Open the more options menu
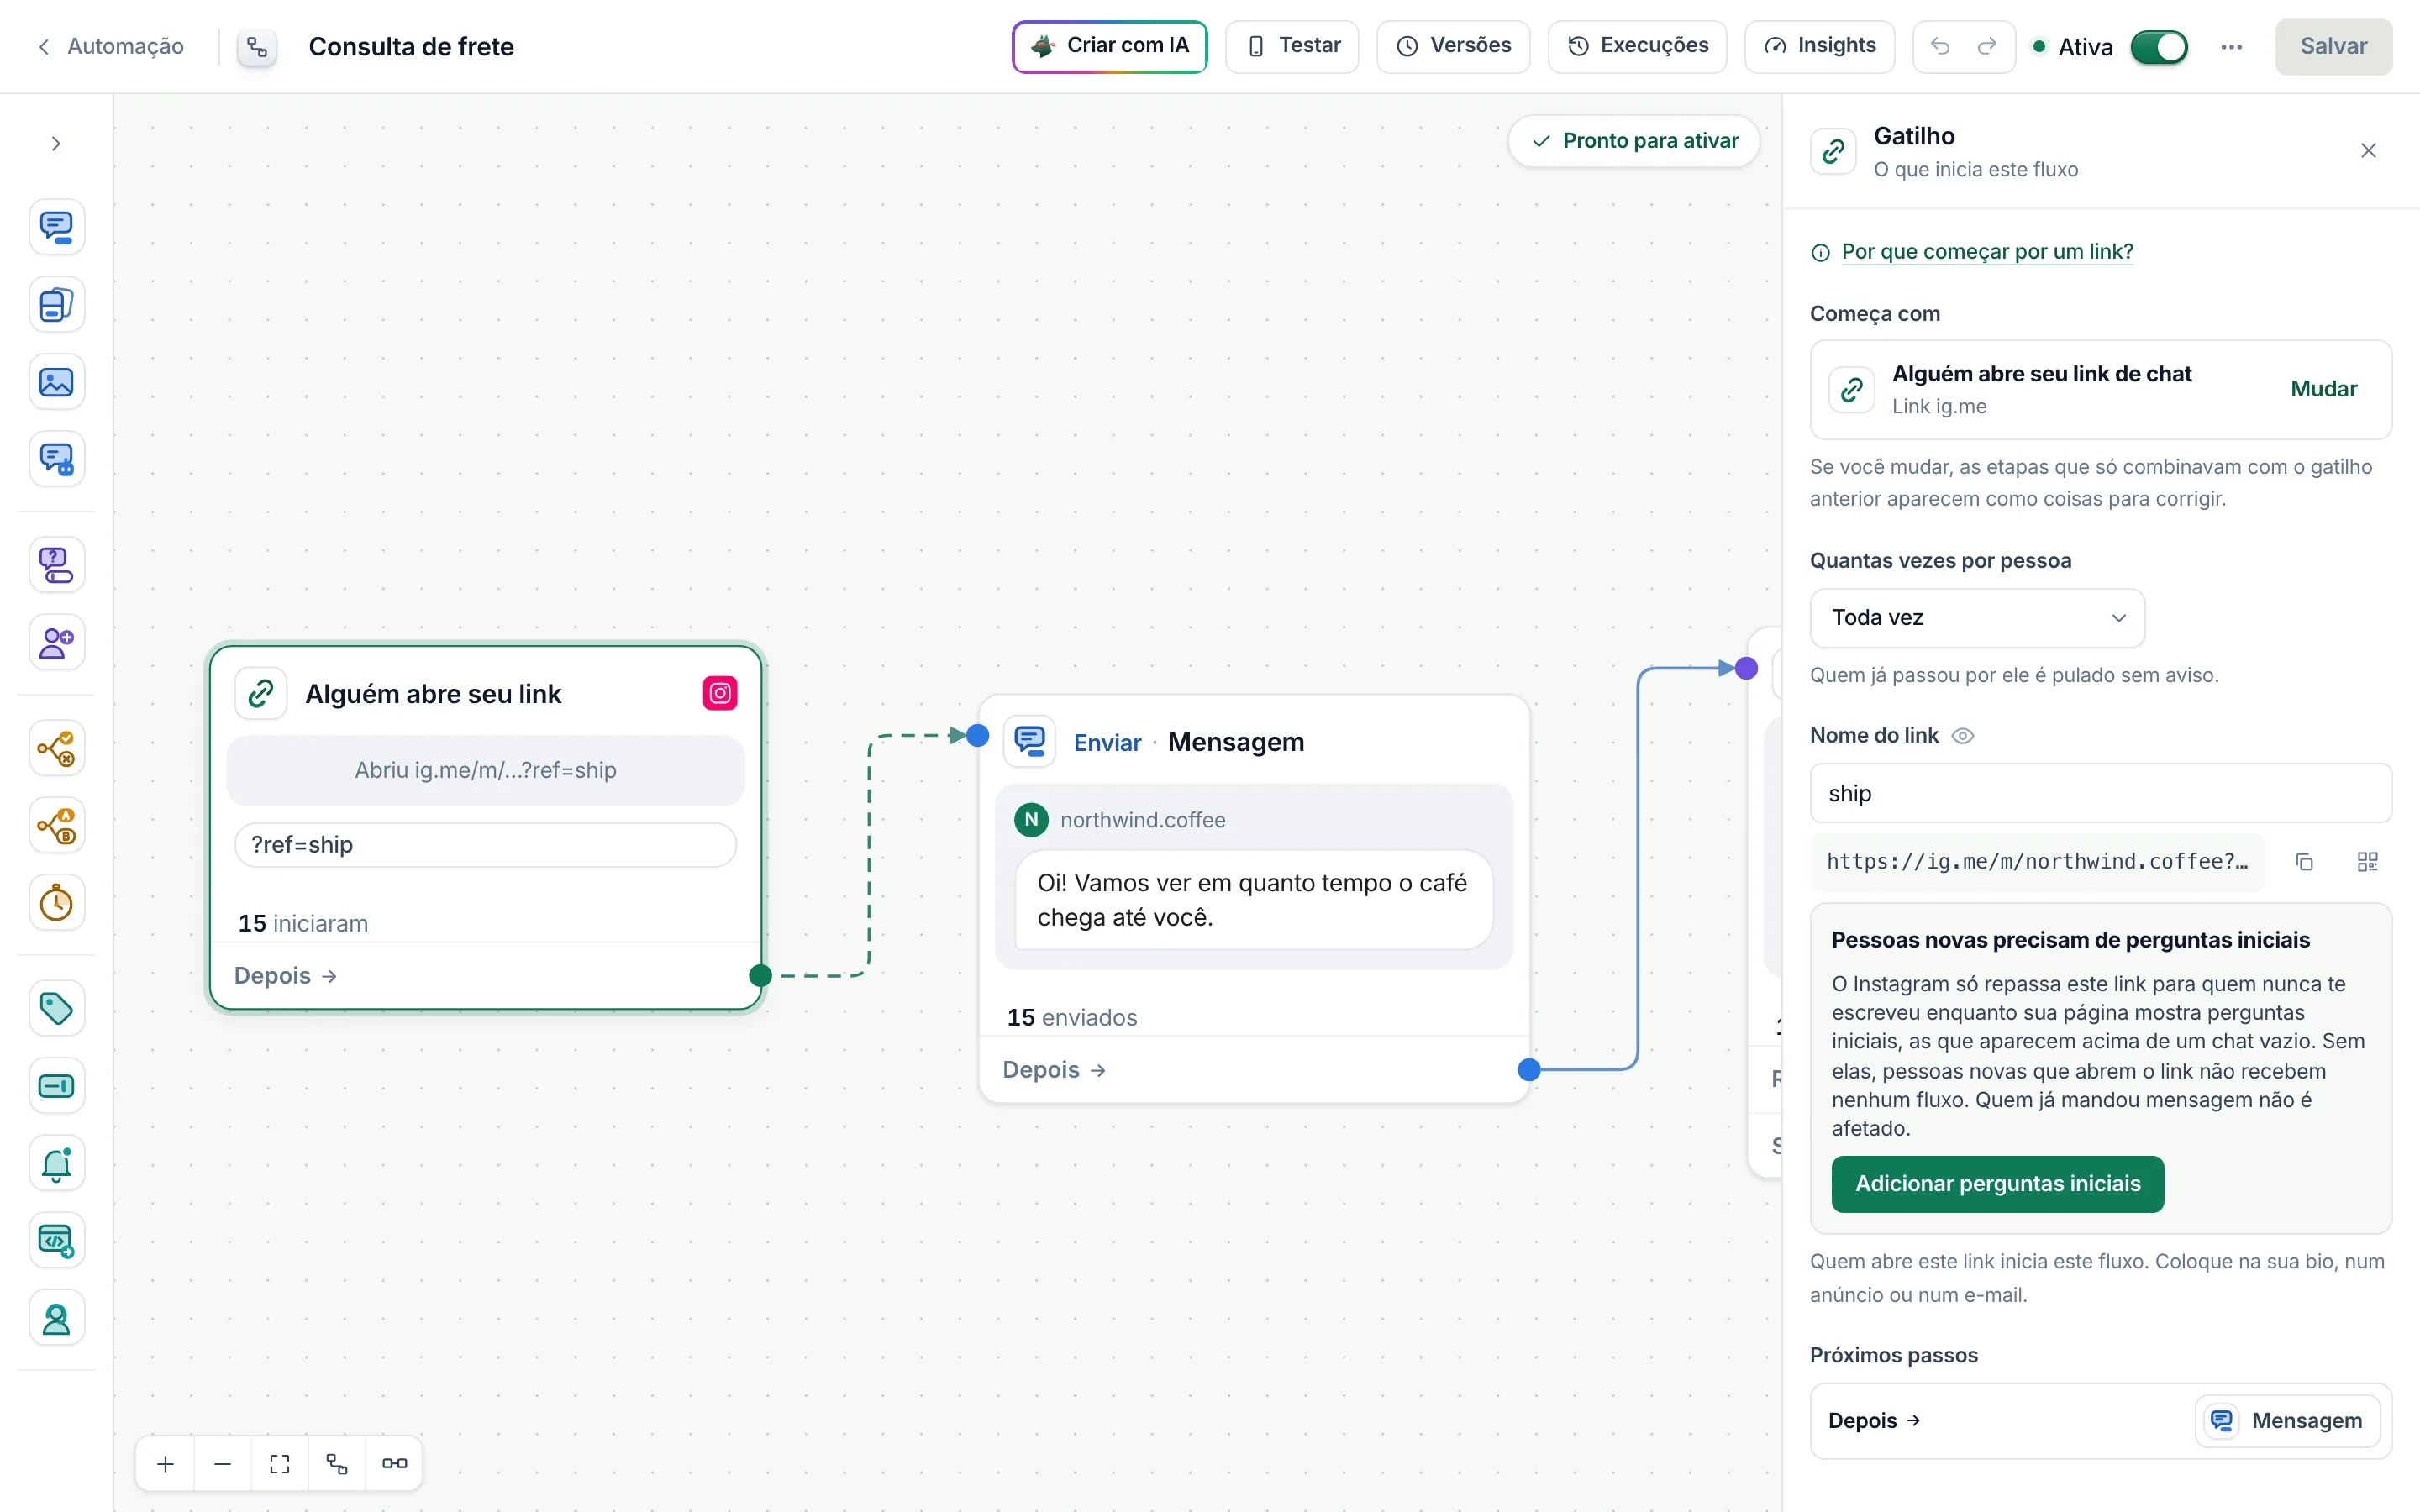Screen dimensions: 2420x1512 tap(2231, 47)
